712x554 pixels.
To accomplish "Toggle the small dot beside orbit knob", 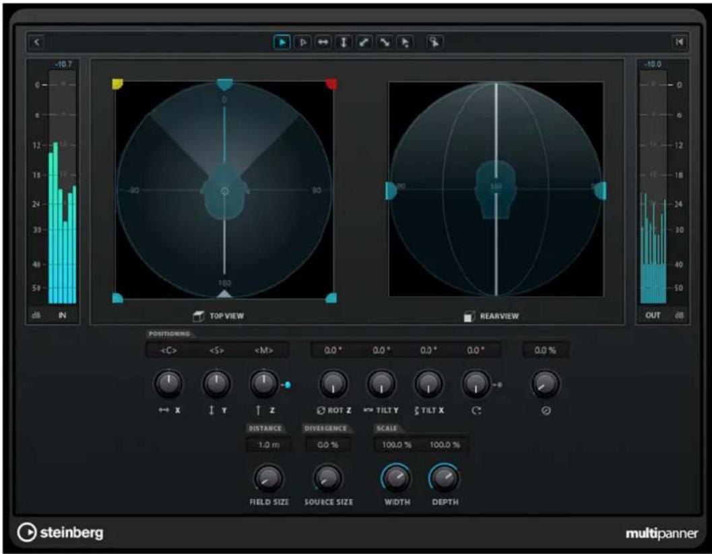I will (499, 385).
